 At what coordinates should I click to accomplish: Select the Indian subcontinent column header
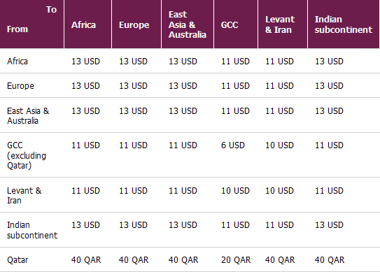(344, 24)
